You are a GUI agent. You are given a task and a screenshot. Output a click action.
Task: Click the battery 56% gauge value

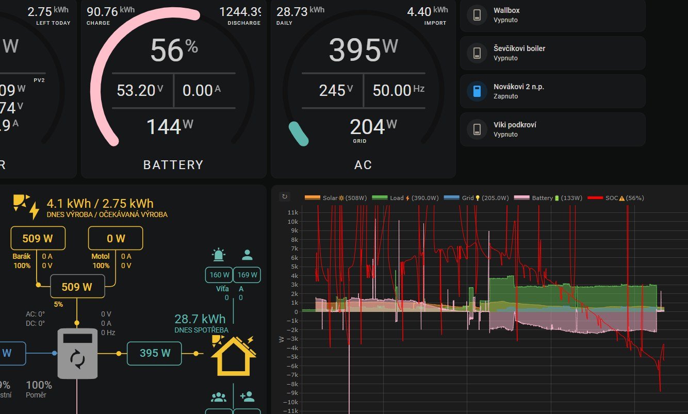174,50
